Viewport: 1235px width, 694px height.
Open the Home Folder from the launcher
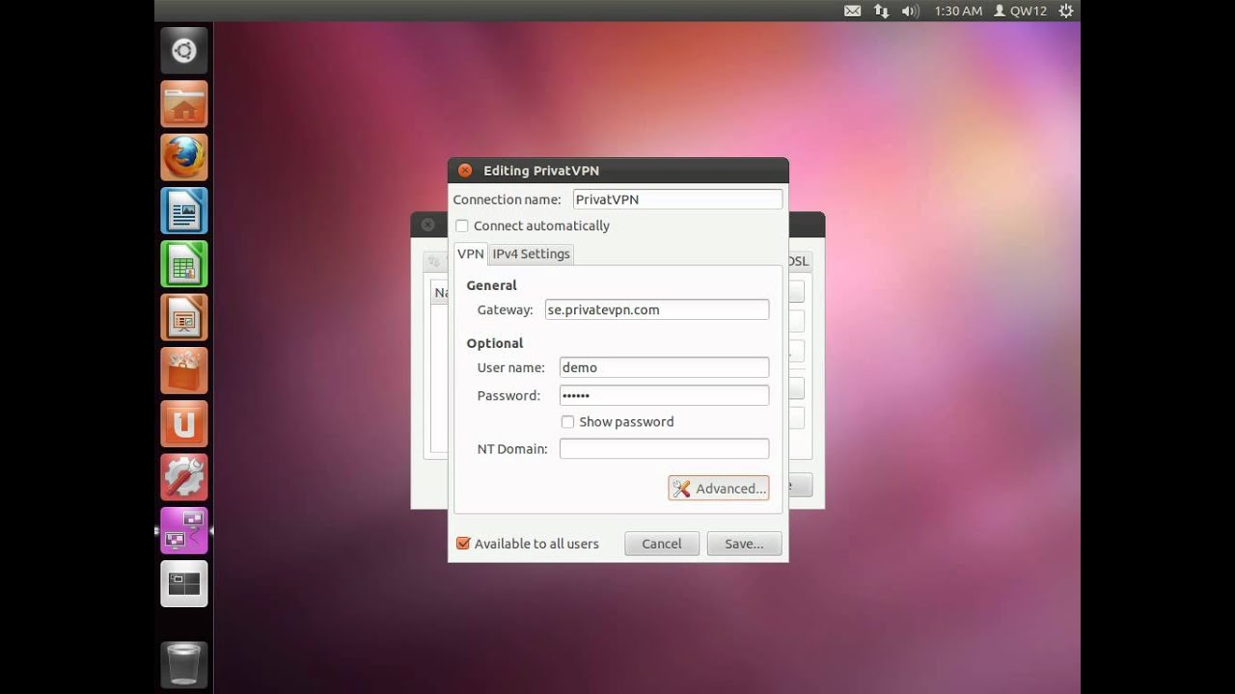[183, 104]
